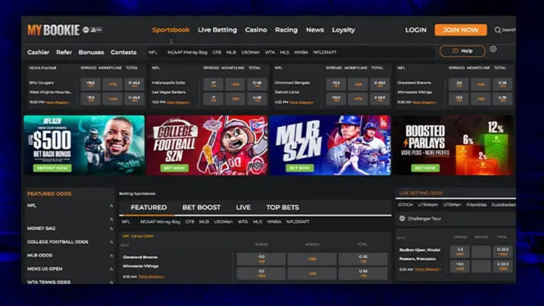Select the ATPCH live betting filter

coord(405,205)
